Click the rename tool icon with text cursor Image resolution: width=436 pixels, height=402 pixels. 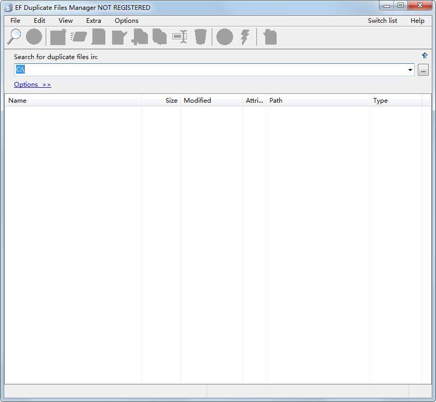pyautogui.click(x=179, y=36)
